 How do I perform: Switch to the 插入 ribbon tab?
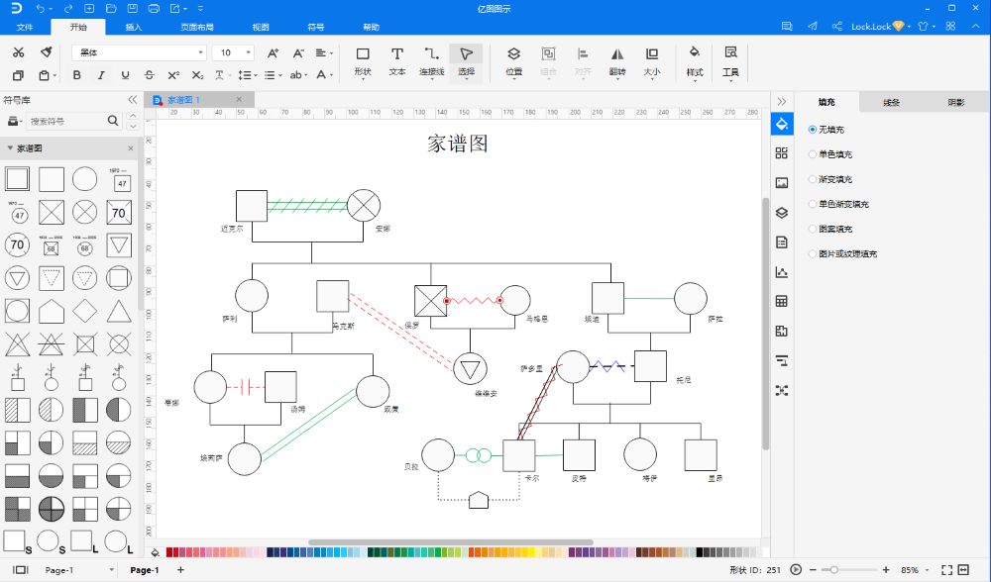point(134,27)
